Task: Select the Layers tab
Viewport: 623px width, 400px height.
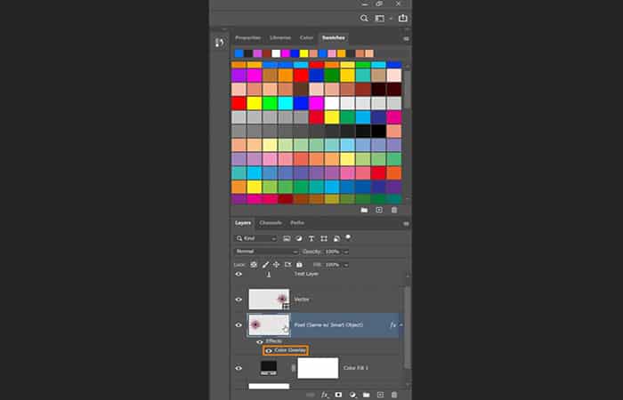Action: pos(243,223)
